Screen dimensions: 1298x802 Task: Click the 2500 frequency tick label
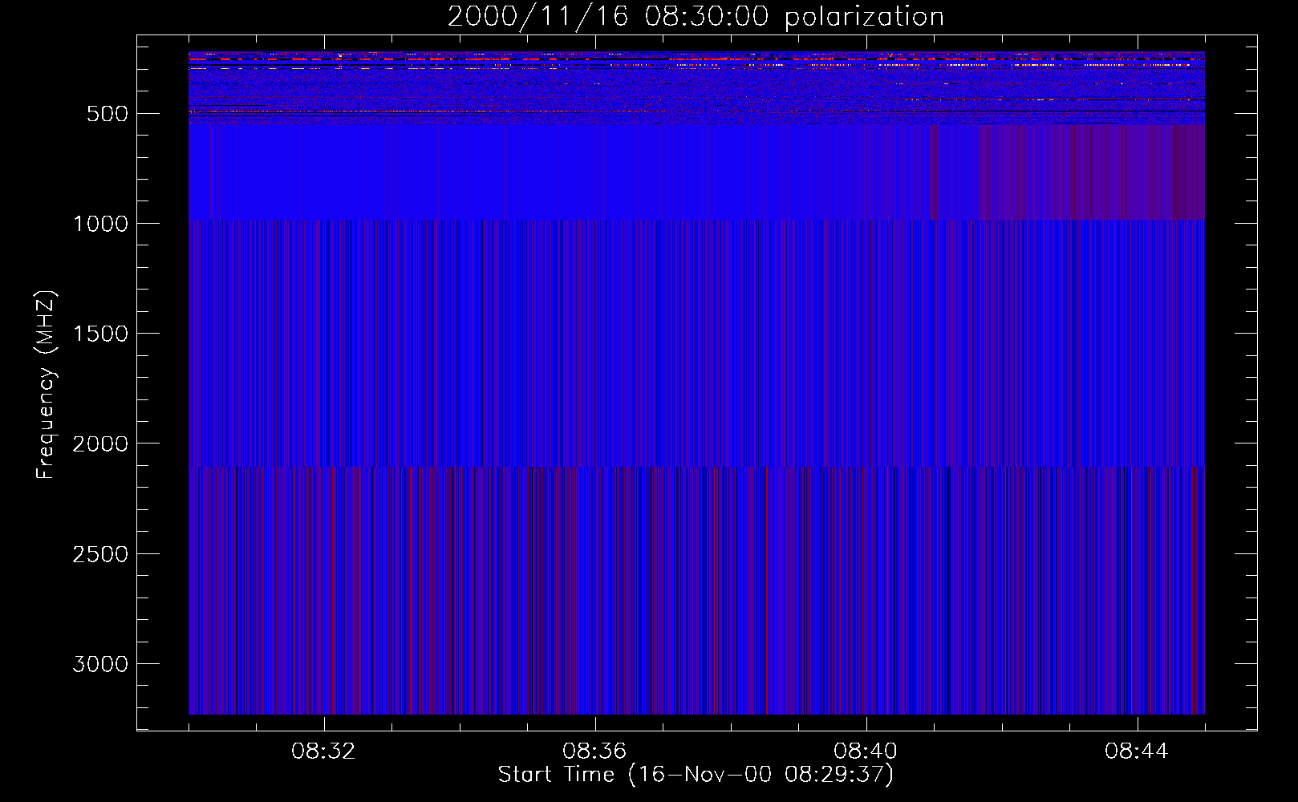point(100,554)
